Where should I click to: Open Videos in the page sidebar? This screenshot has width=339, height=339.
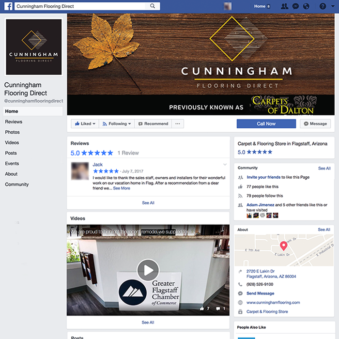click(12, 143)
